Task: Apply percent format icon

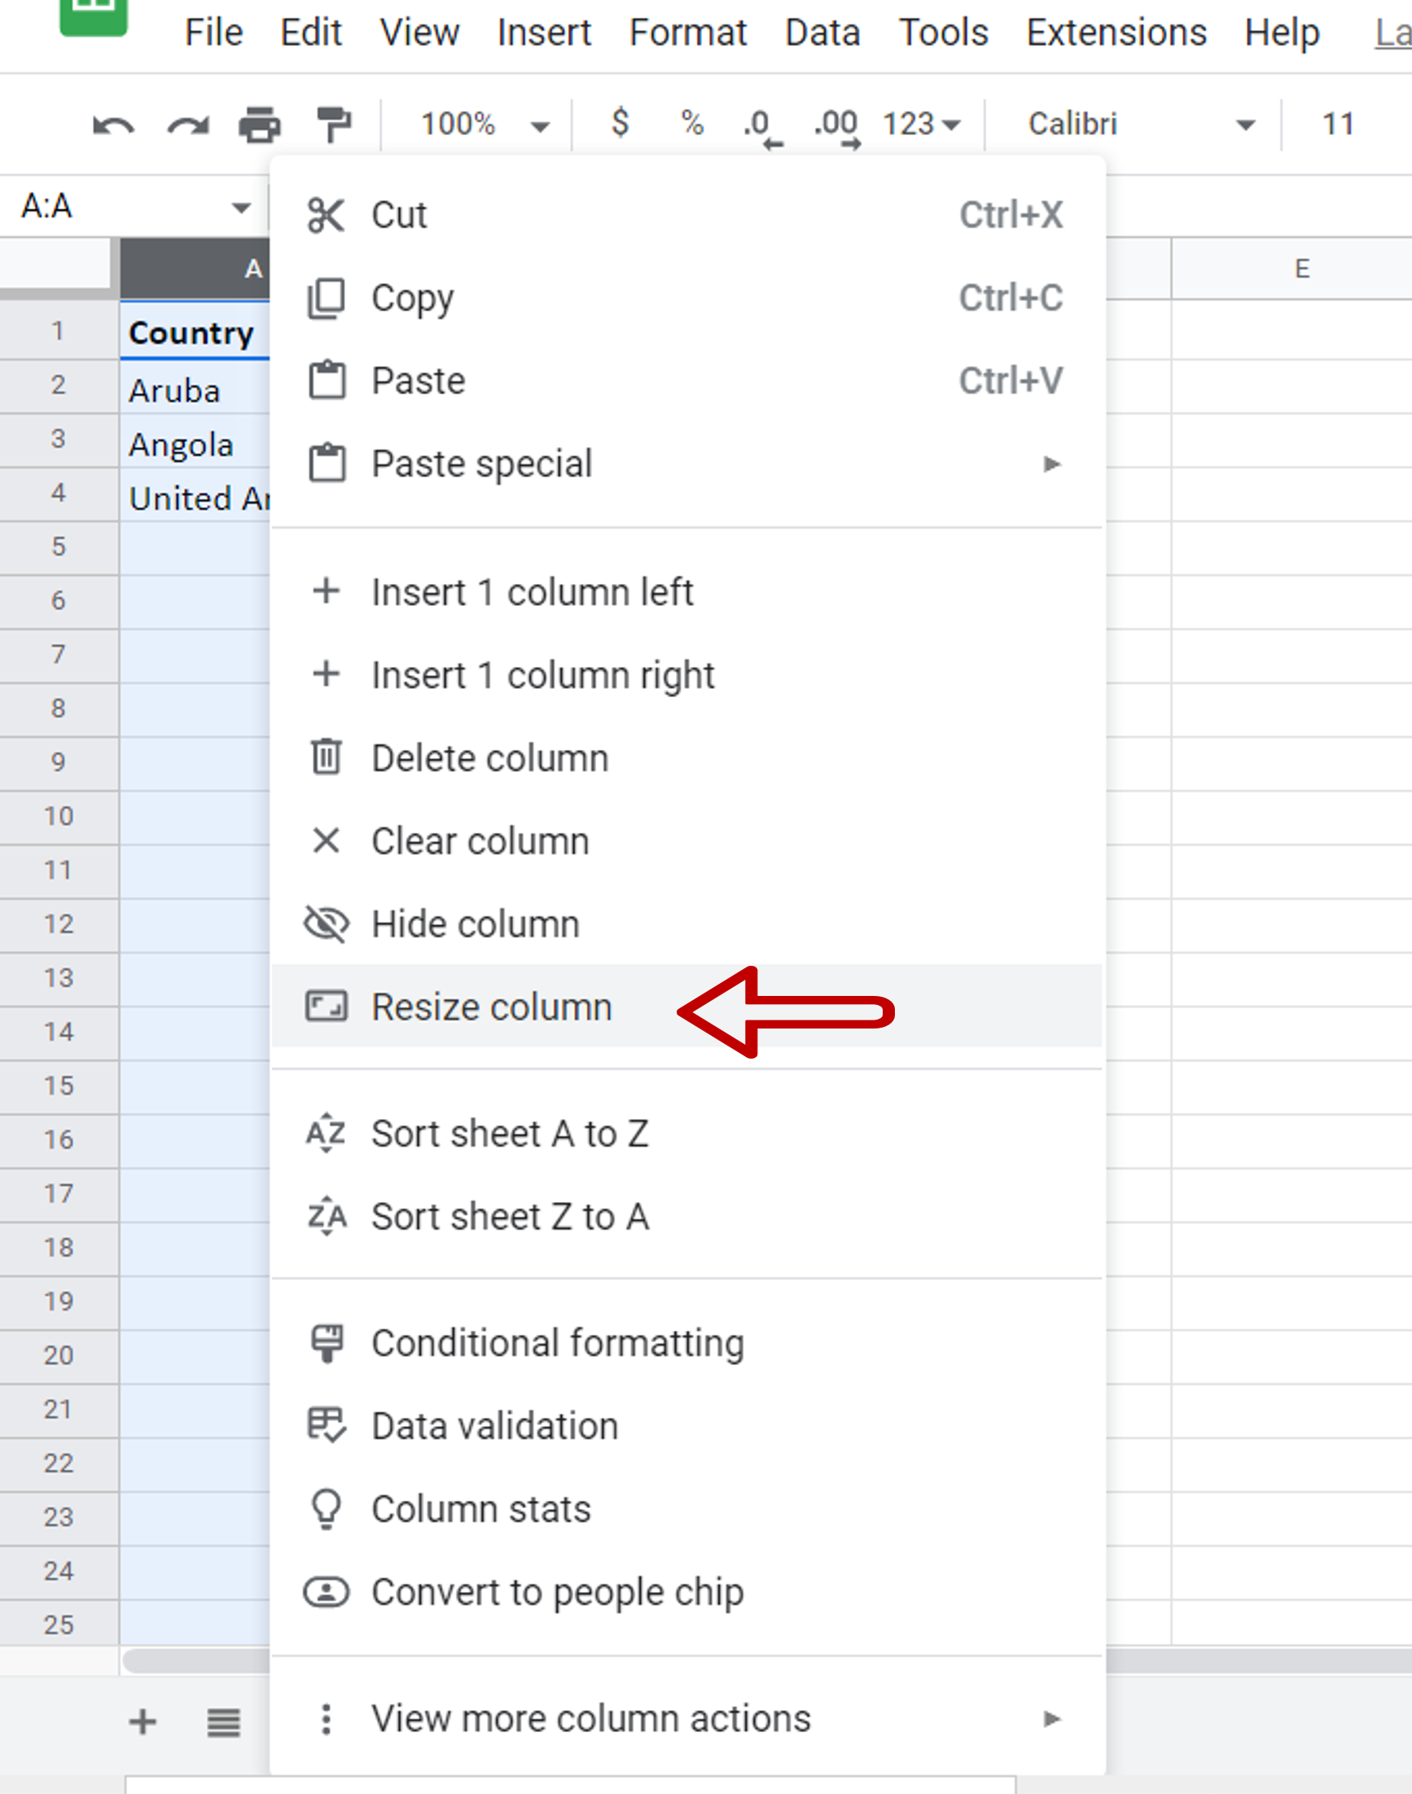Action: 692,124
